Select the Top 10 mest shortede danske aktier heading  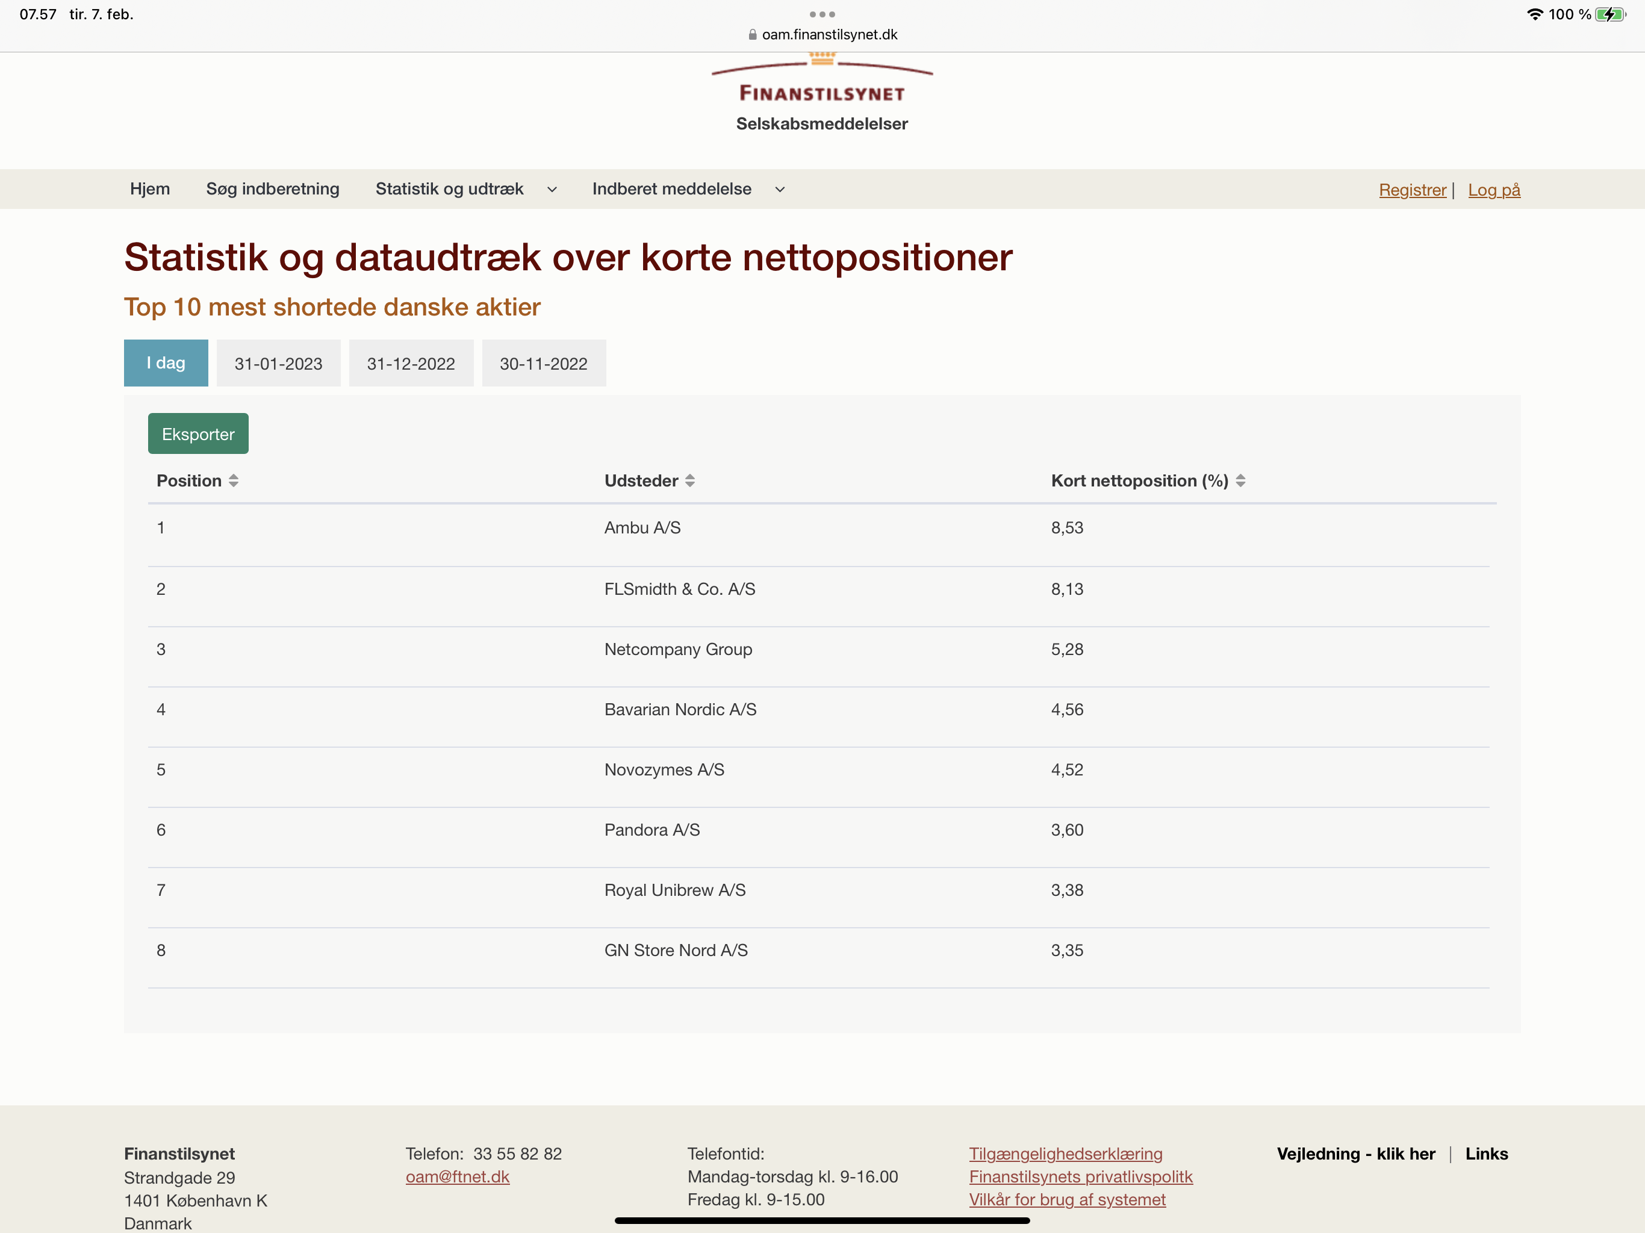click(x=332, y=307)
